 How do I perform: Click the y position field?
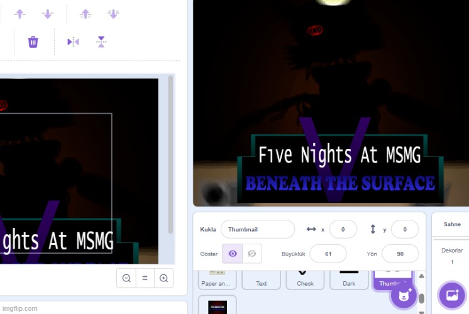[x=405, y=229]
